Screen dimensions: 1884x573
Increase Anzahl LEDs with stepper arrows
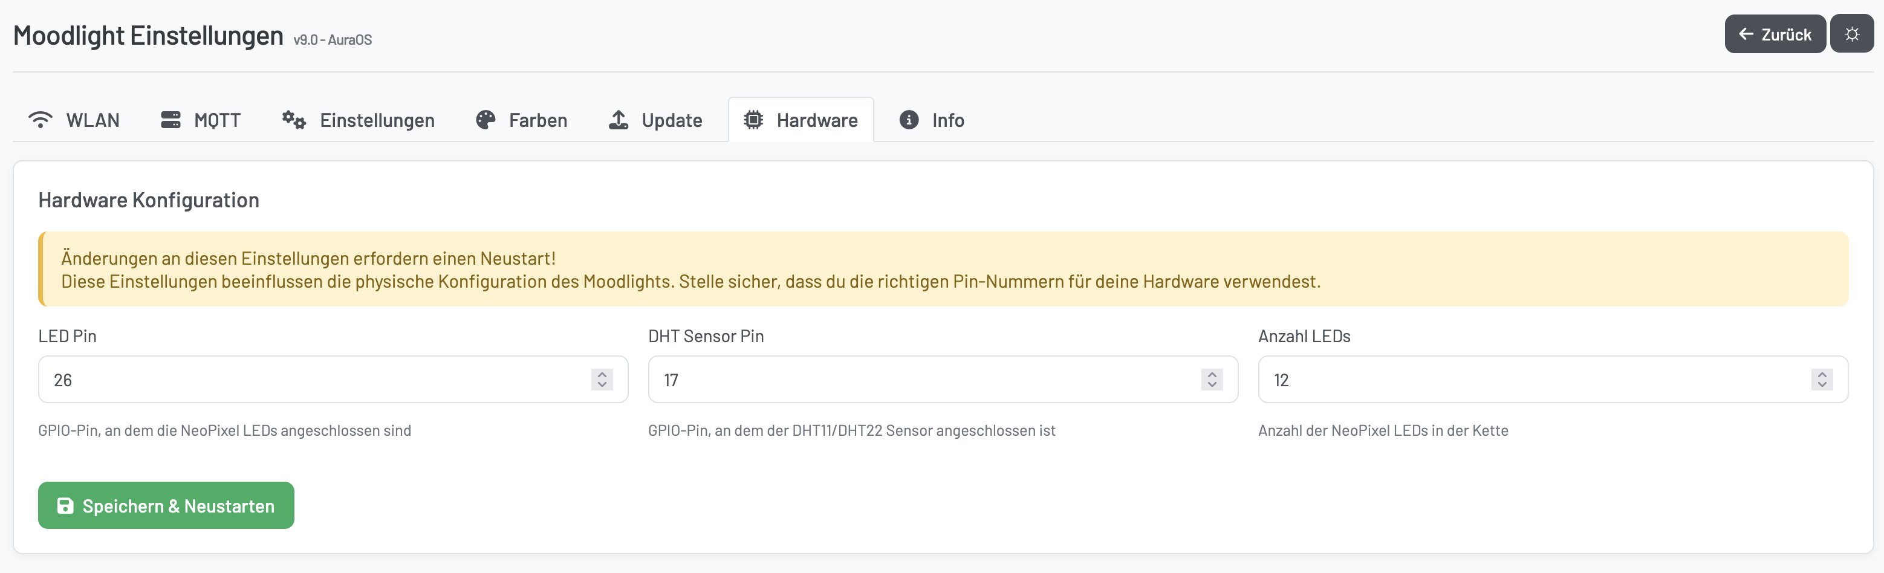1821,375
